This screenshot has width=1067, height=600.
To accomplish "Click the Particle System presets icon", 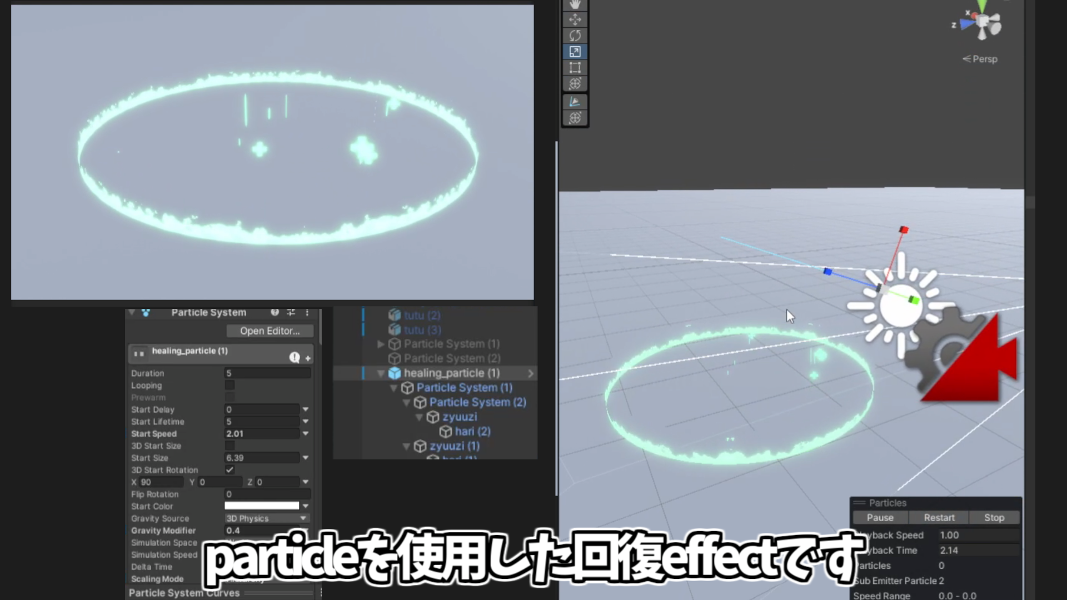I will tap(291, 312).
